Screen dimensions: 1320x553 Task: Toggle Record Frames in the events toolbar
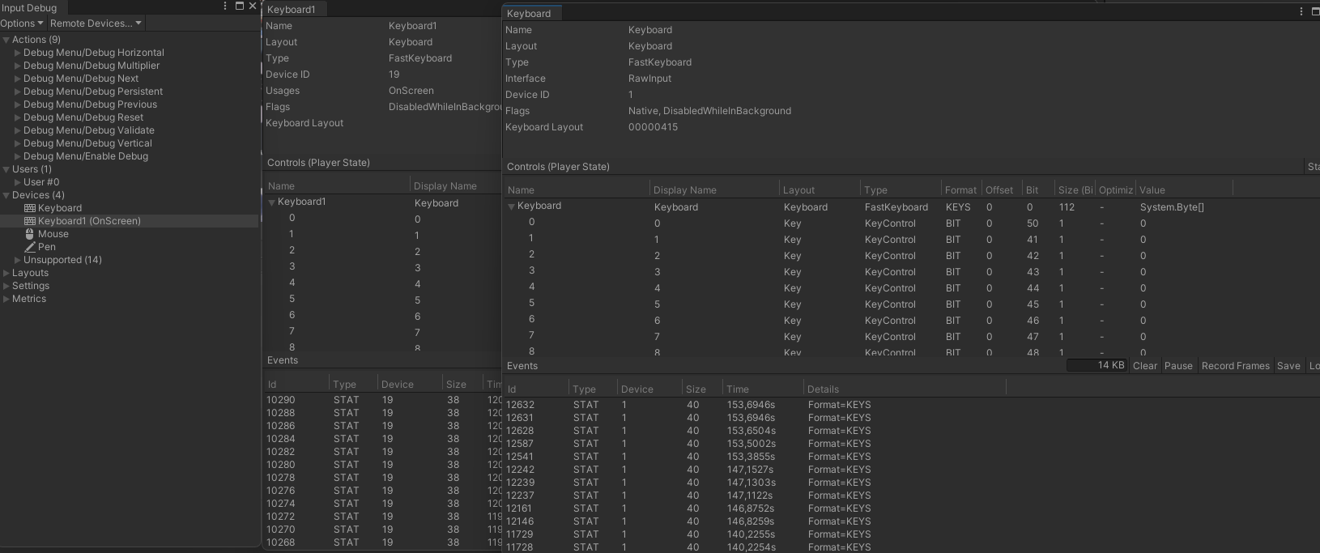(1235, 366)
